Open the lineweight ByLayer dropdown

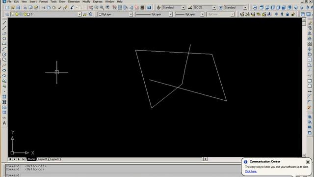click(202, 14)
